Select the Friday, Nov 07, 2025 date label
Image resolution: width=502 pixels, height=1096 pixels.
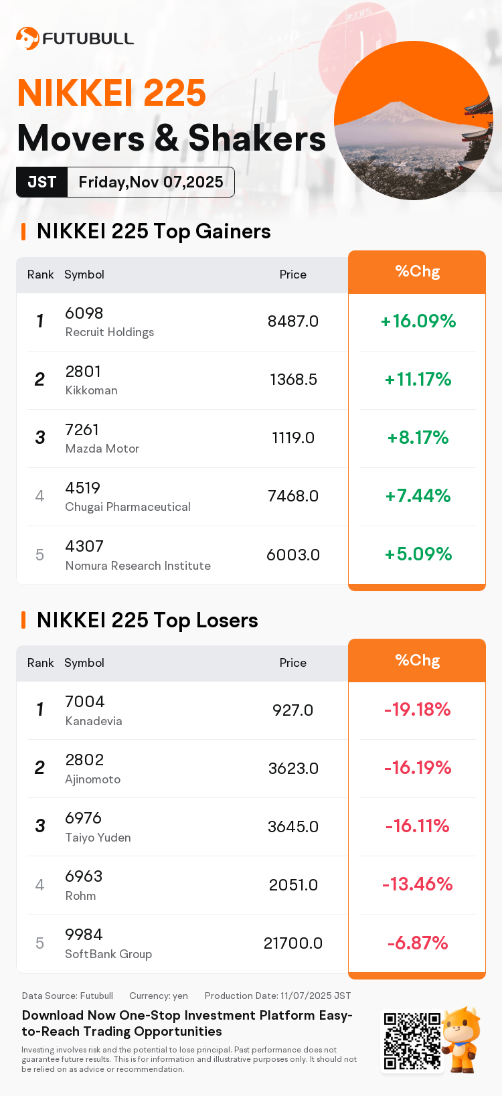click(x=151, y=182)
